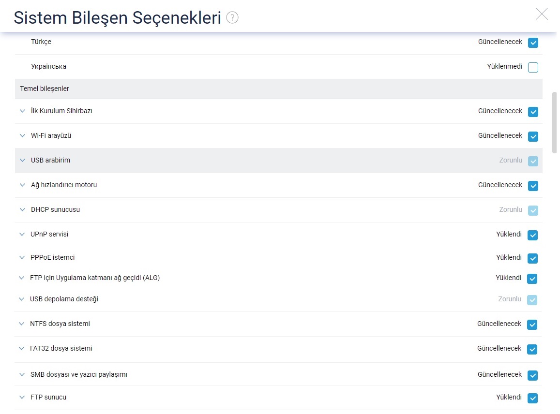Click the vertical scrollbar thumb
Screen dimensions: 560x414
(x=554, y=122)
